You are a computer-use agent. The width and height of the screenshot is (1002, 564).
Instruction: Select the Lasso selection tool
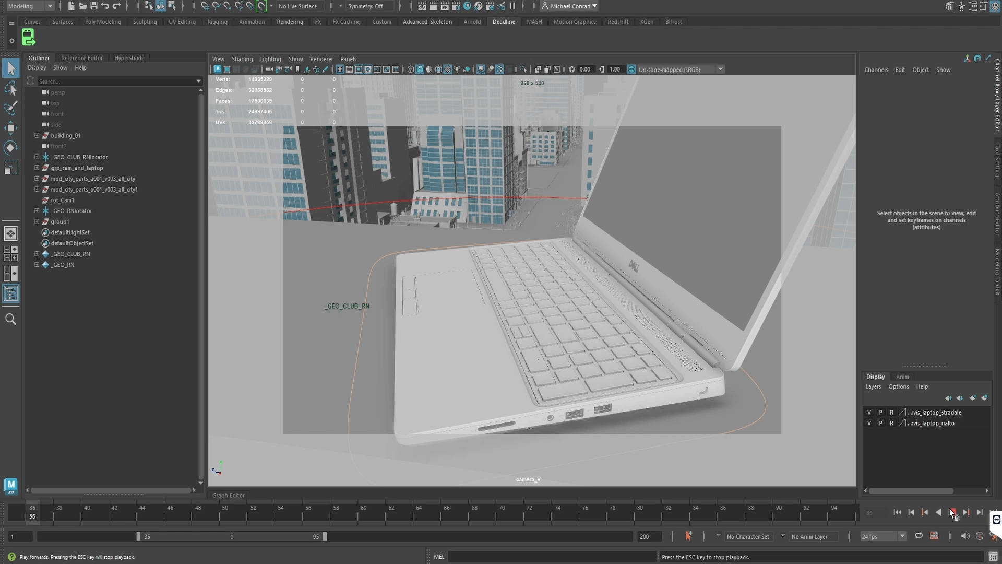[x=10, y=88]
